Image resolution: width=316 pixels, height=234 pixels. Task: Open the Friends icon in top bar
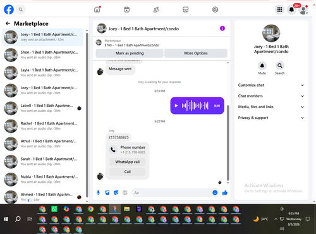[156, 9]
